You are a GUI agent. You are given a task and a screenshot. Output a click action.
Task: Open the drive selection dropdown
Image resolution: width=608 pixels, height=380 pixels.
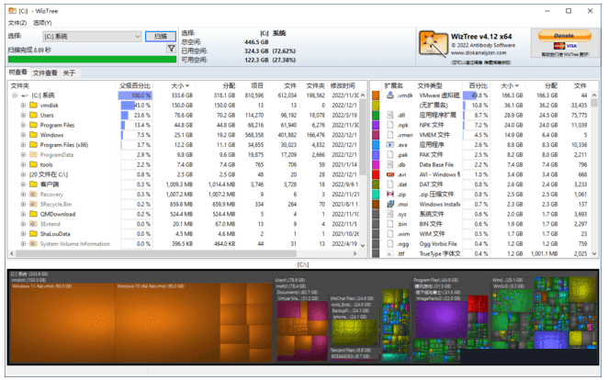(136, 36)
